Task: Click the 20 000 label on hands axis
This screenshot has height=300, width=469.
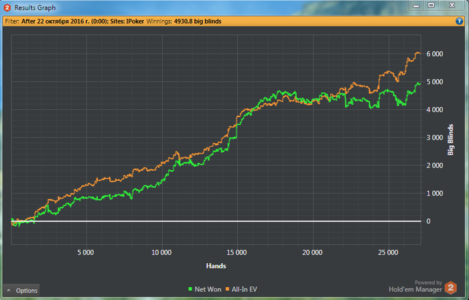Action: click(312, 252)
